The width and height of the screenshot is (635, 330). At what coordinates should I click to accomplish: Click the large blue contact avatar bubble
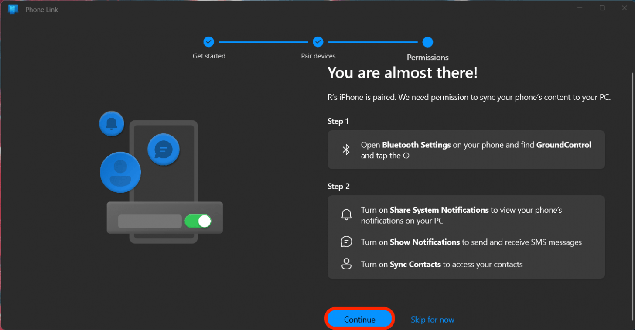120,172
